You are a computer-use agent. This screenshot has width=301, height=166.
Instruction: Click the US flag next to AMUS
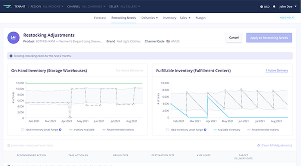coord(168,41)
